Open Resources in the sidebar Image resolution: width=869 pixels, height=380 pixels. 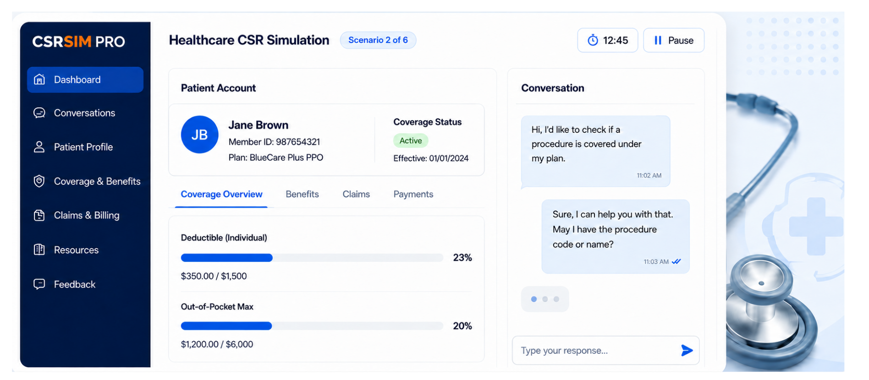(85, 250)
